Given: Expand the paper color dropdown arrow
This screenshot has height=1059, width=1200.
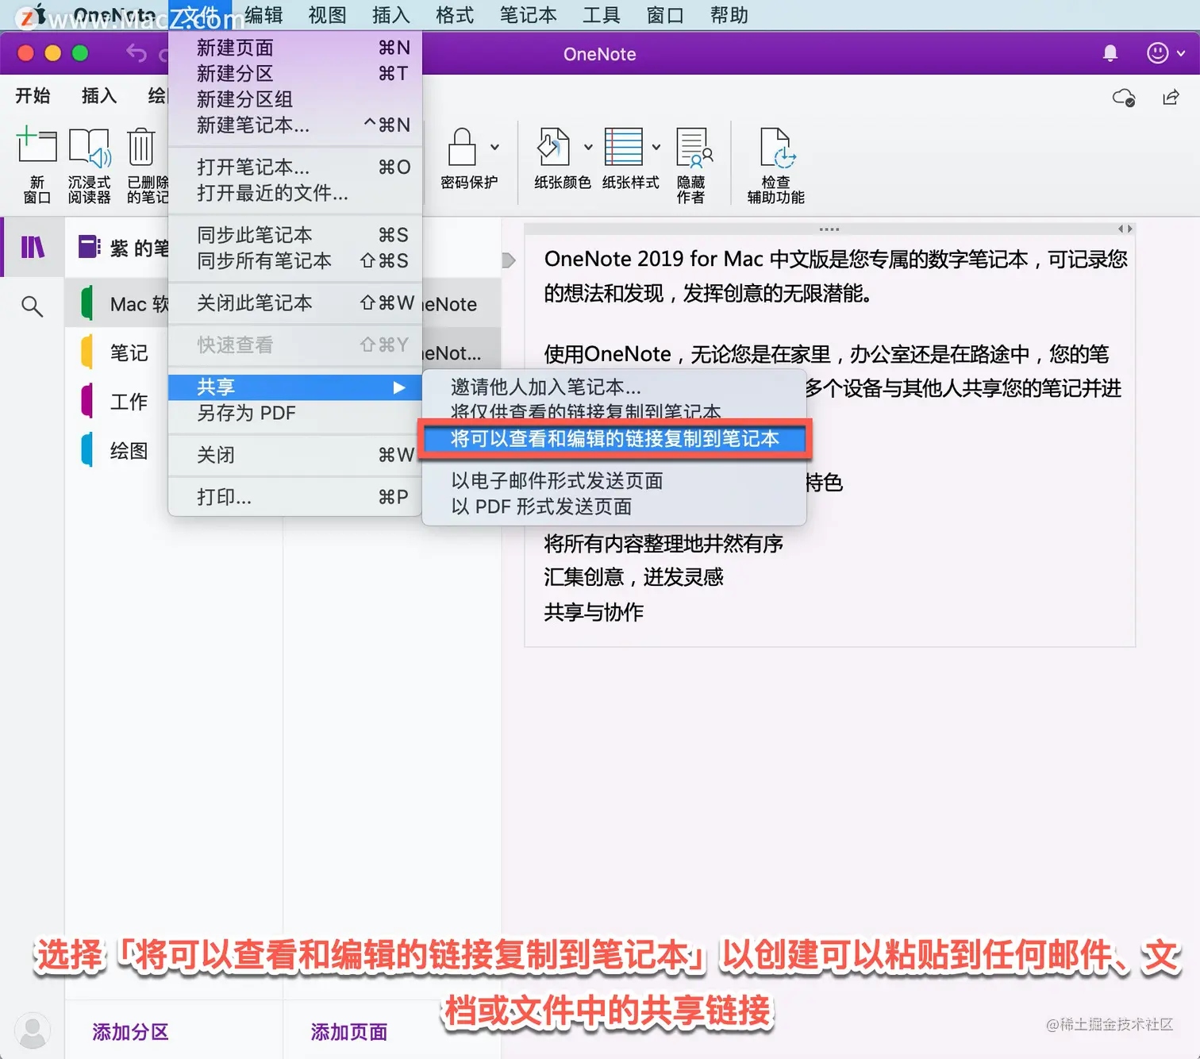Looking at the screenshot, I should [588, 147].
